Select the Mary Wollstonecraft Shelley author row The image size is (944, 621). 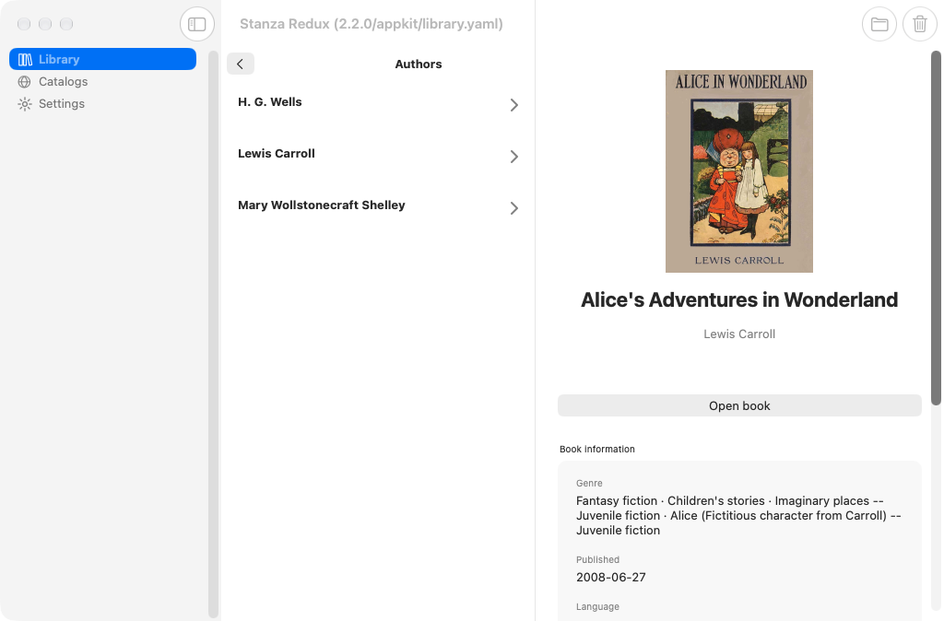(377, 206)
